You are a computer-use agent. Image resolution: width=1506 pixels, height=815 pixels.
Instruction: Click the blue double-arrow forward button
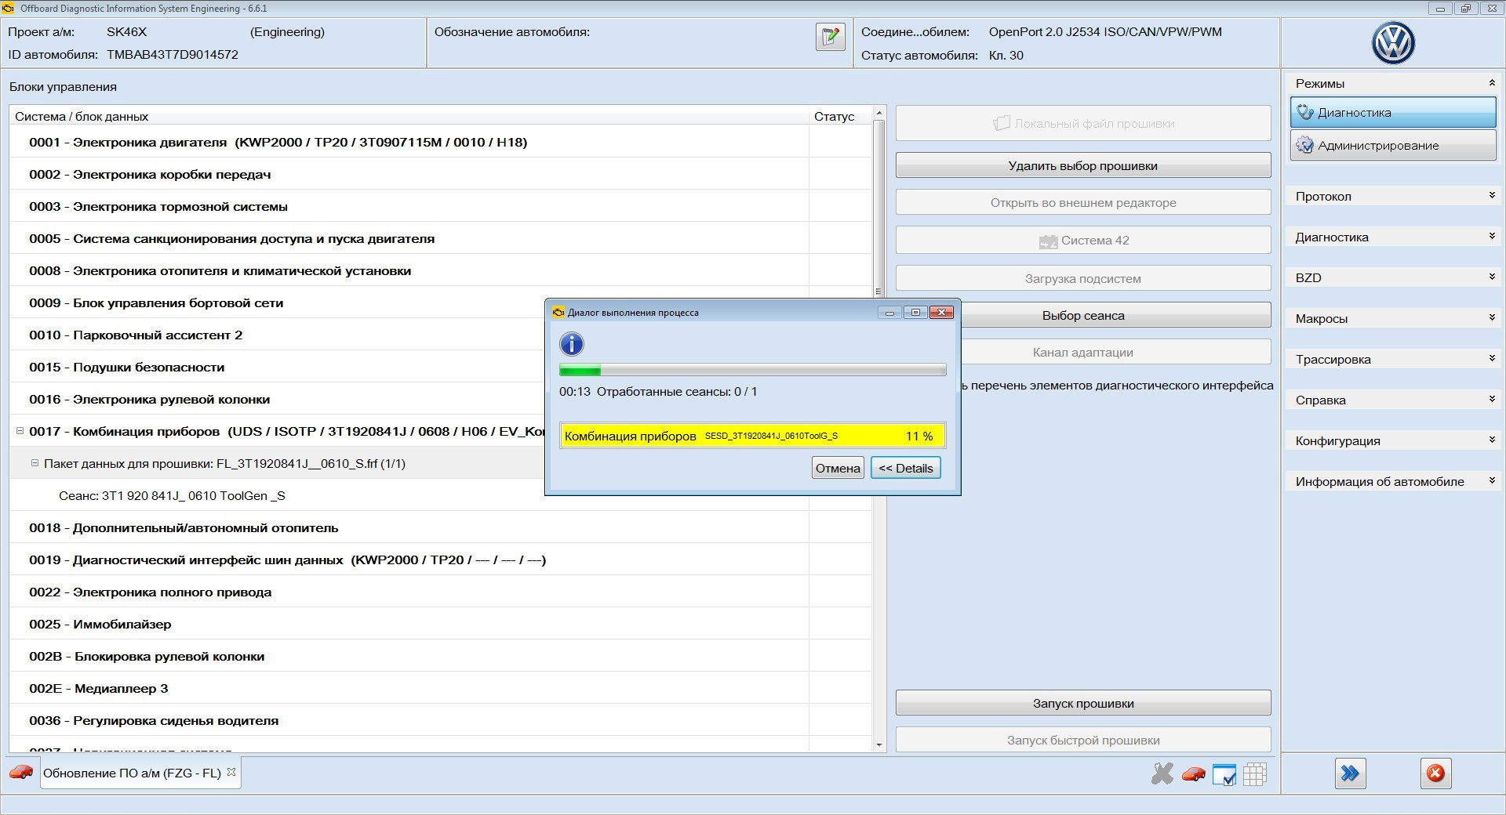pyautogui.click(x=1350, y=773)
